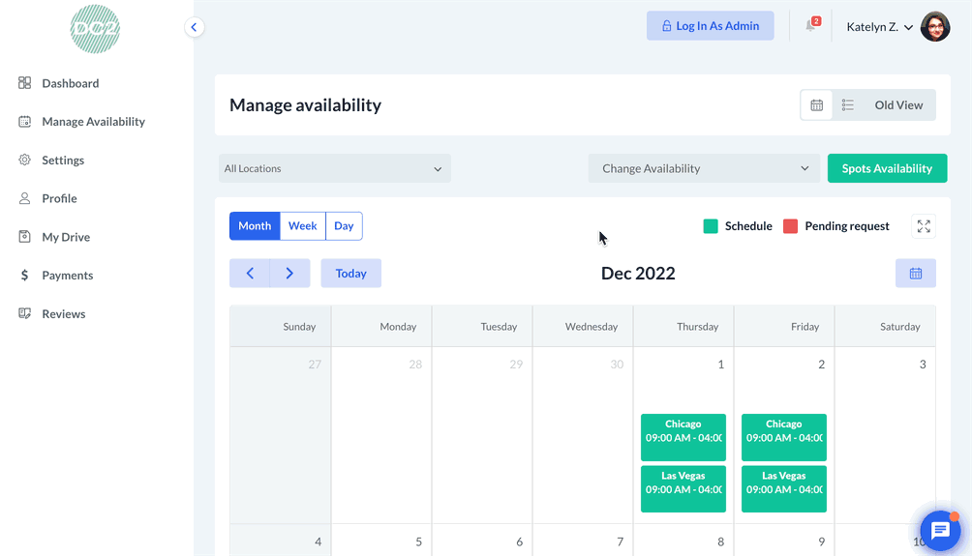Click the notification bell icon
972x556 pixels.
point(810,26)
